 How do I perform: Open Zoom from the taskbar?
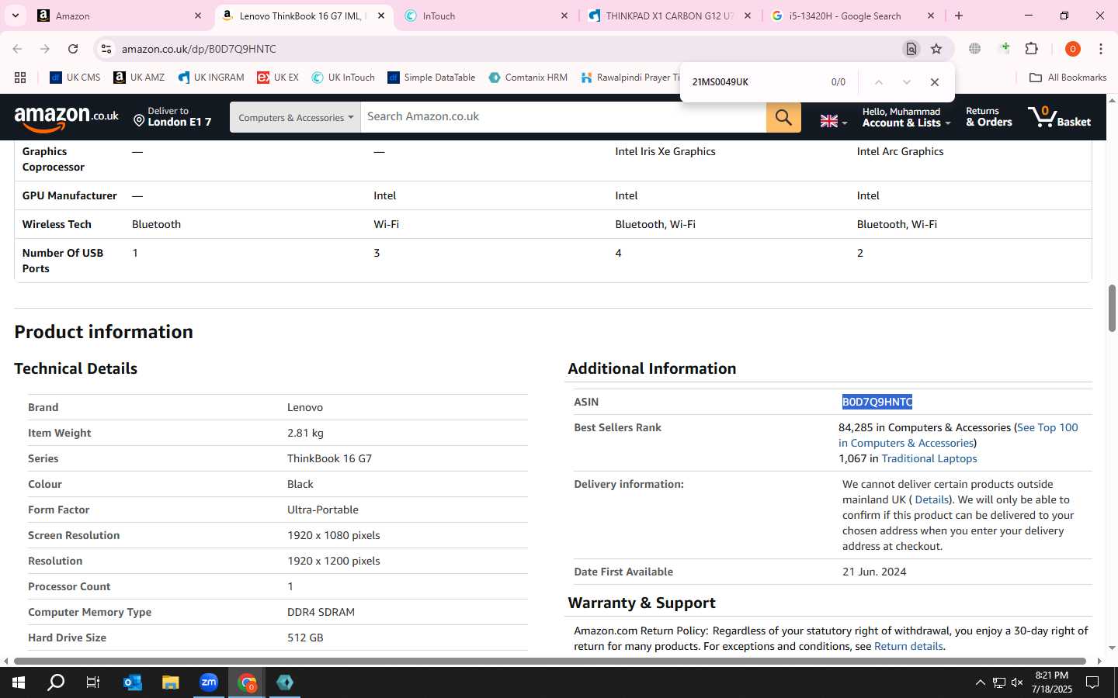click(x=209, y=682)
